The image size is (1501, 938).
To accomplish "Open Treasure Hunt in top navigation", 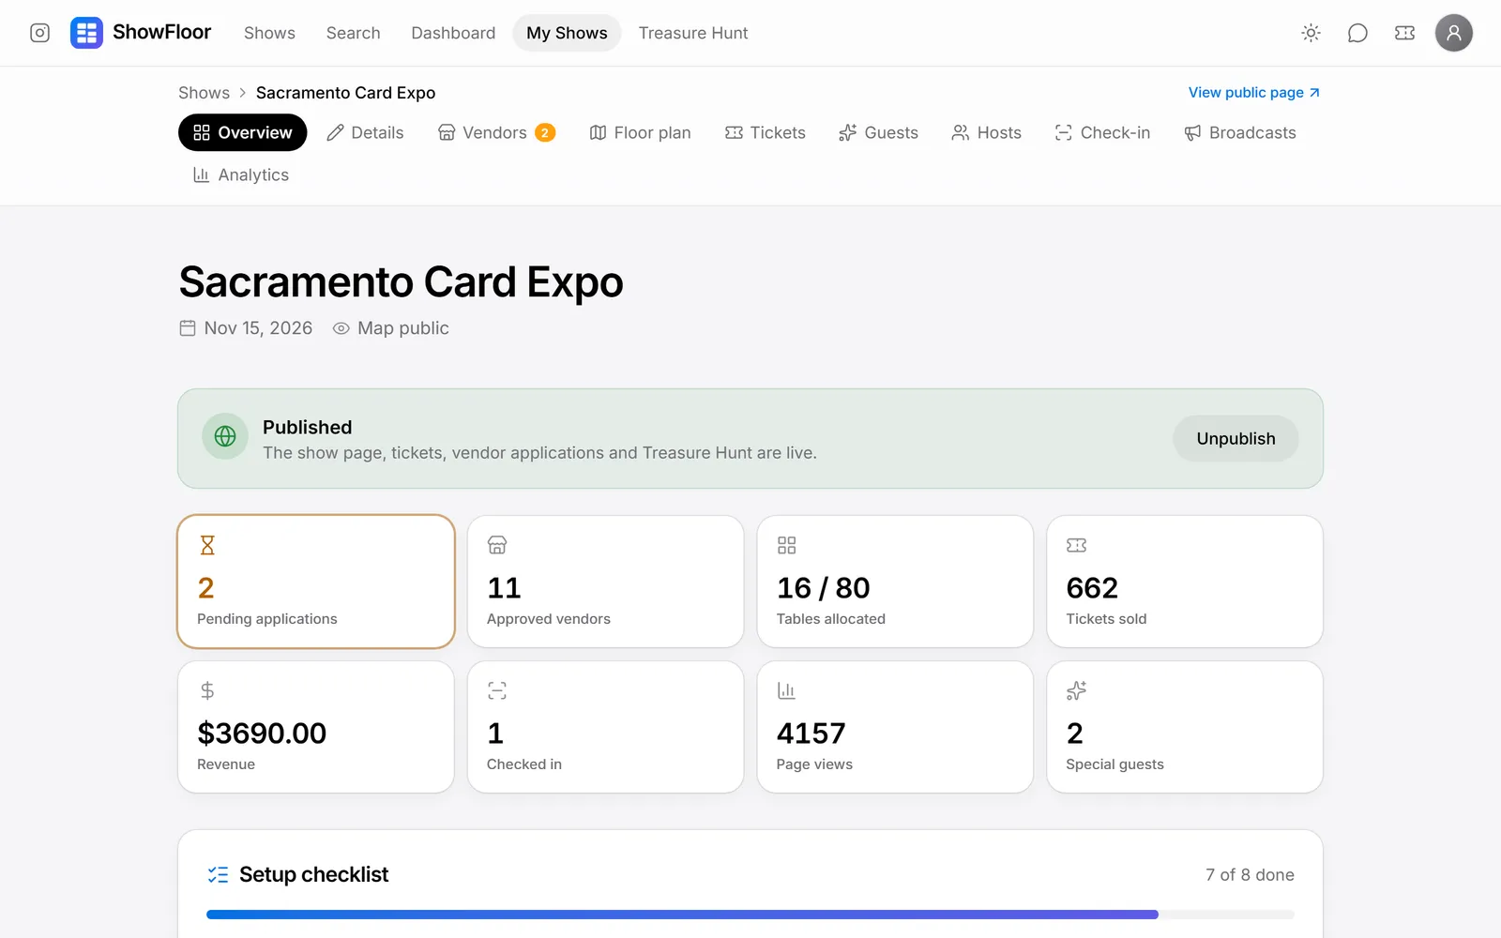I will pyautogui.click(x=693, y=33).
